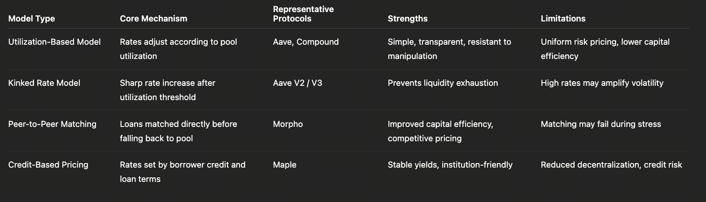Click the Limitations column header

coord(563,19)
